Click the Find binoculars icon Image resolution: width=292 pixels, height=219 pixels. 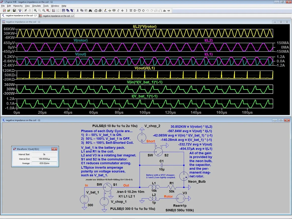[90, 11]
